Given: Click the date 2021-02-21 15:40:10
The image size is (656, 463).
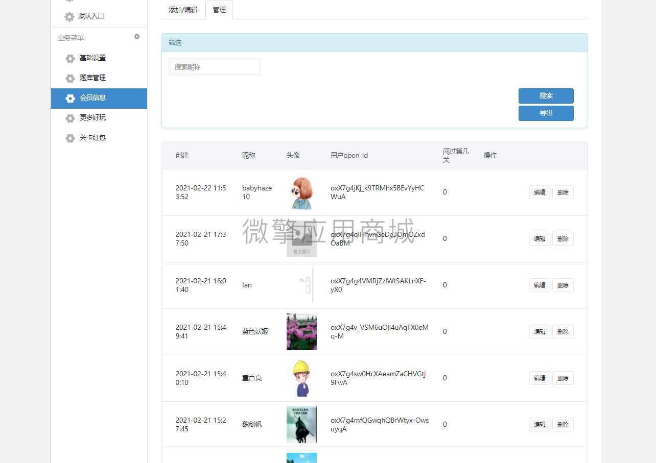Looking at the screenshot, I should point(201,378).
